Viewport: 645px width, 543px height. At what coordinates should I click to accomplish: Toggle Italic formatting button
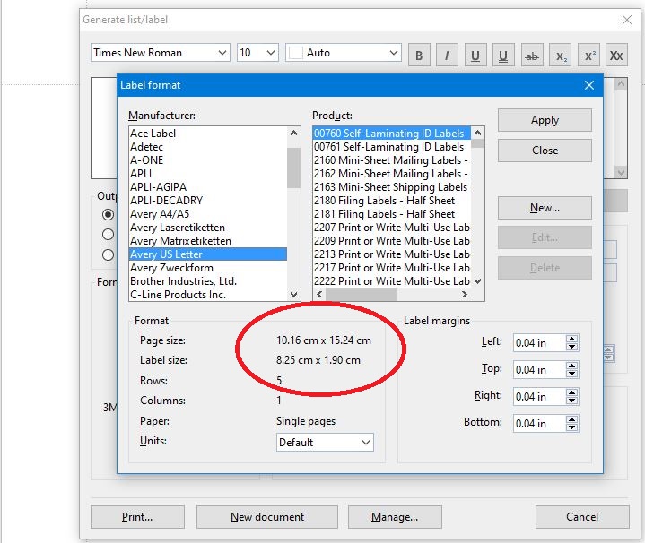pyautogui.click(x=447, y=55)
